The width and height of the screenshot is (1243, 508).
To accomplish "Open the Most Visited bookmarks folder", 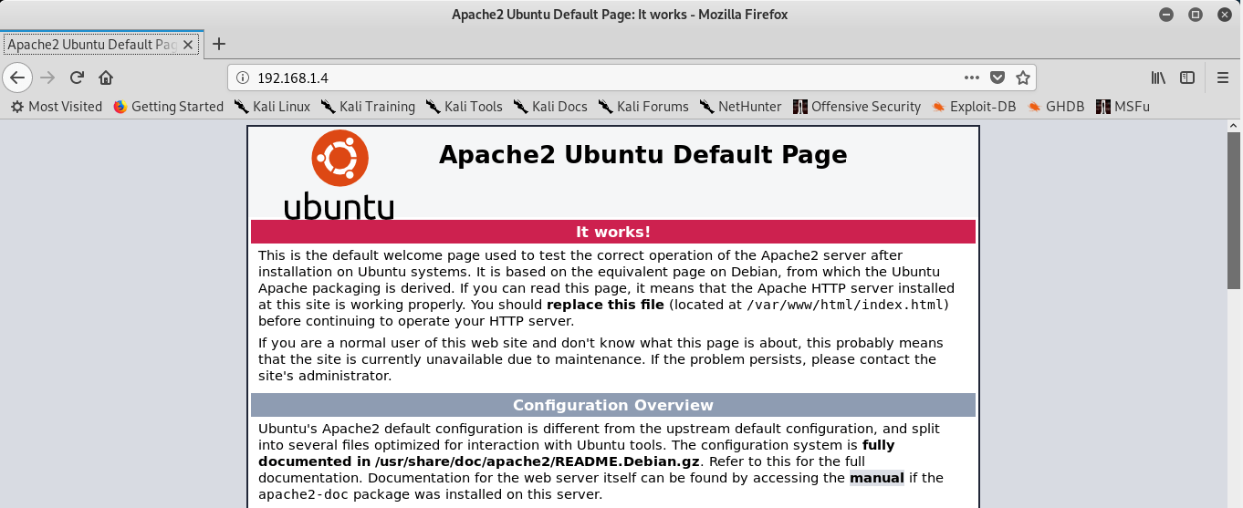I will (x=57, y=107).
